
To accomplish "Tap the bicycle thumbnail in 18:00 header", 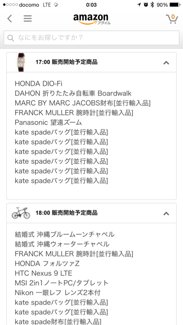I will (x=21, y=213).
